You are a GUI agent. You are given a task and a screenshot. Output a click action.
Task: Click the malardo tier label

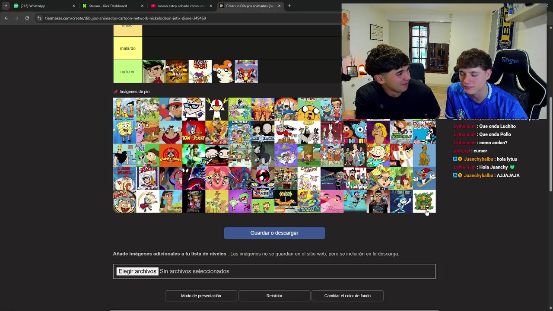tap(128, 48)
